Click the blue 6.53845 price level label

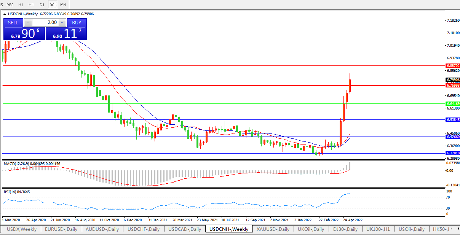coord(453,119)
